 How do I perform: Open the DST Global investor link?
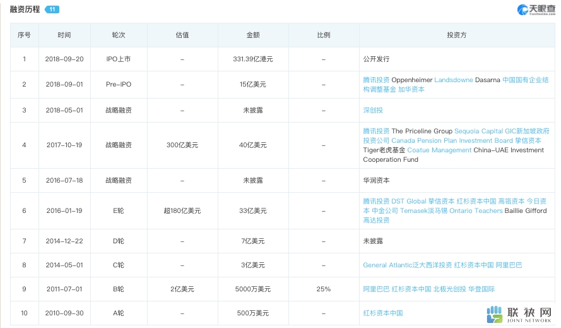pos(408,201)
